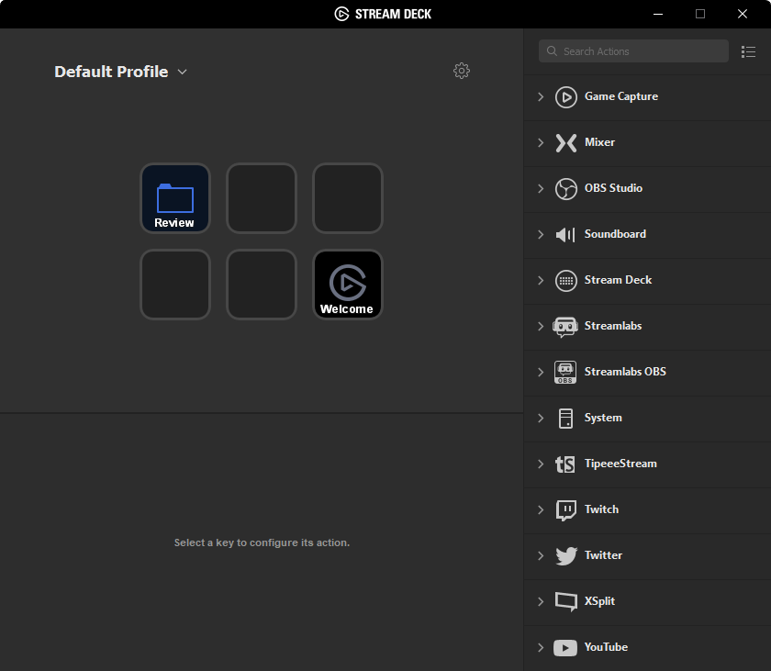Screen dimensions: 771x671
Task: Click the OBS Studio label
Action: 613,188
